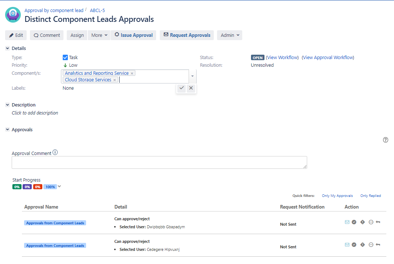Remove the Analytics and Reporting Service component
The height and width of the screenshot is (264, 394).
coord(132,73)
